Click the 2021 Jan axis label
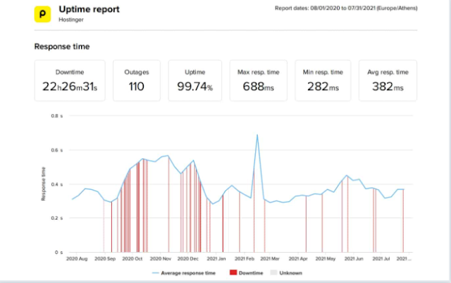 pyautogui.click(x=216, y=259)
